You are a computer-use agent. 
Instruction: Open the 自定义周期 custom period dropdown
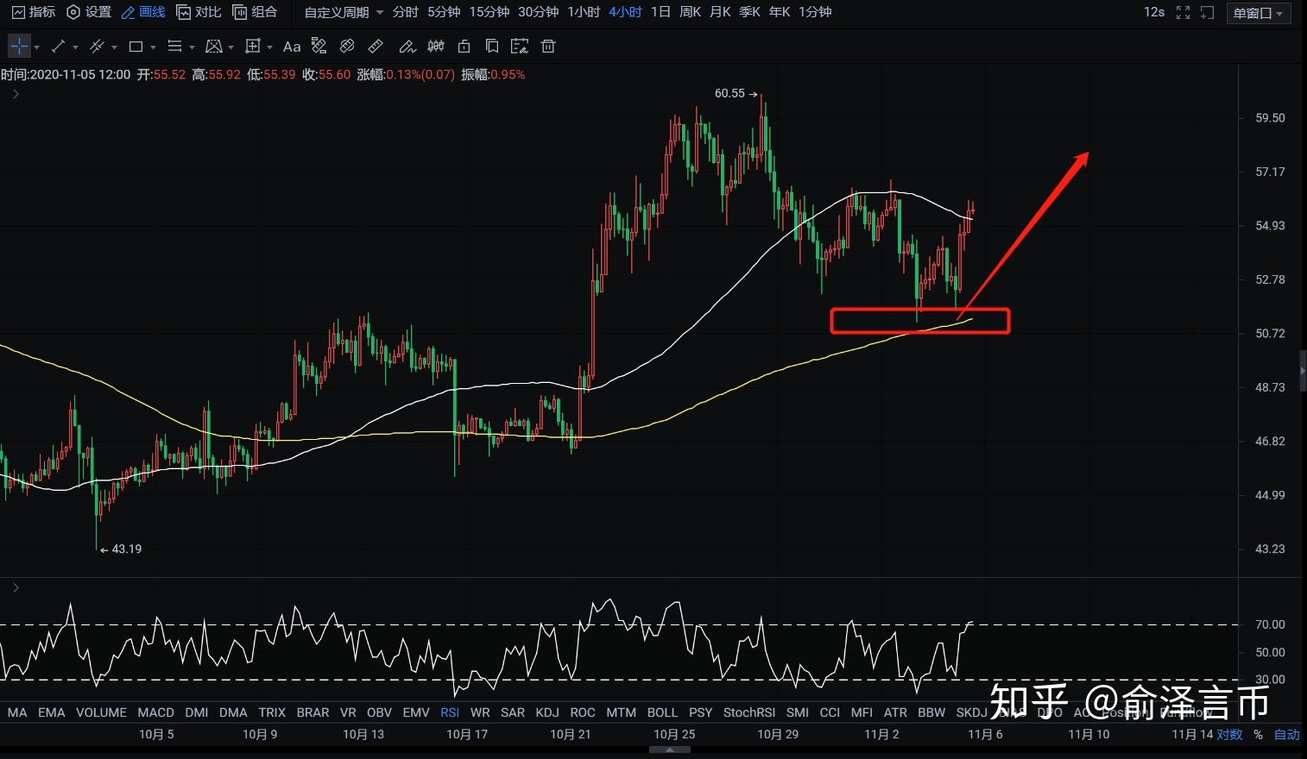point(344,12)
